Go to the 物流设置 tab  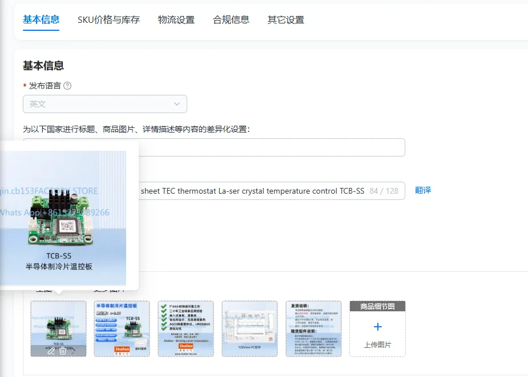click(x=176, y=20)
